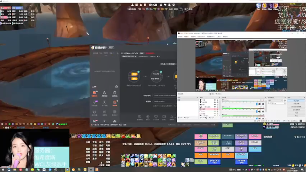Toggle visibility of the second OBS source
Viewport: 306px width, 172px height.
click(x=215, y=102)
